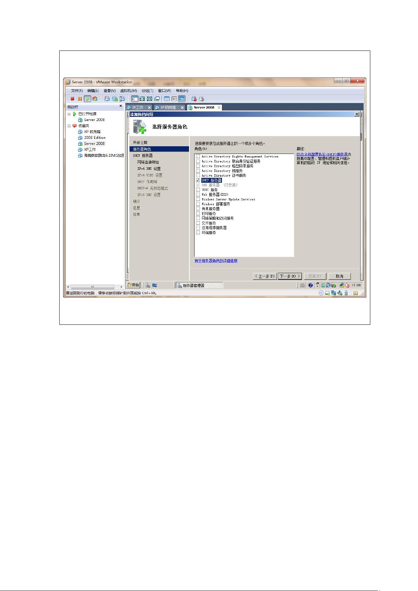Check the 打印服务 role
The height and width of the screenshot is (591, 418).
(198, 213)
